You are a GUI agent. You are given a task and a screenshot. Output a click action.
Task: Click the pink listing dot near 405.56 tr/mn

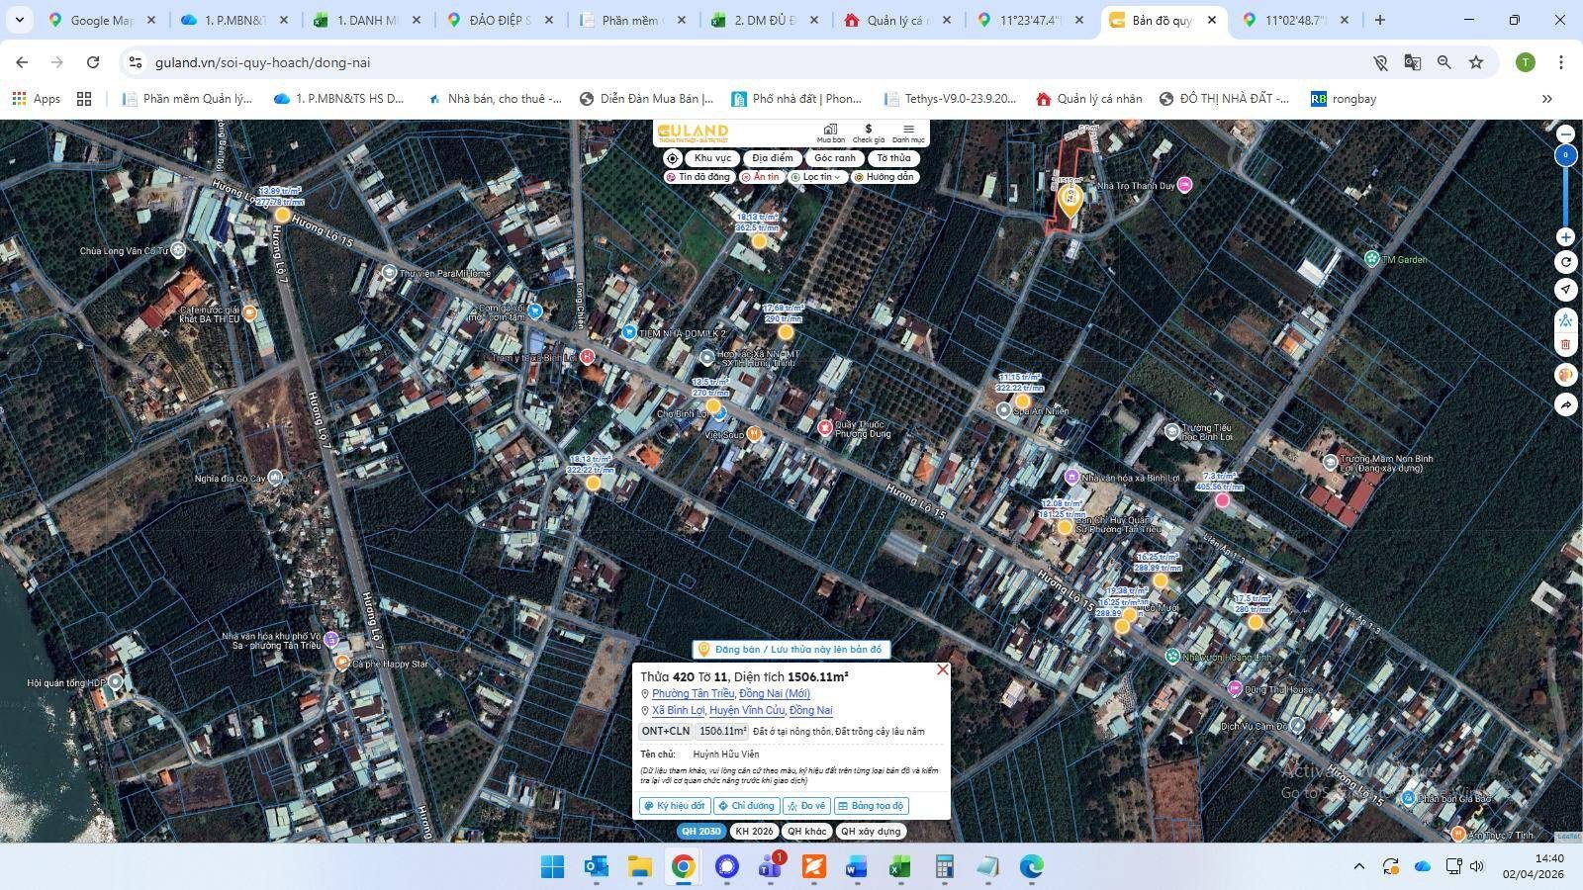1222,500
